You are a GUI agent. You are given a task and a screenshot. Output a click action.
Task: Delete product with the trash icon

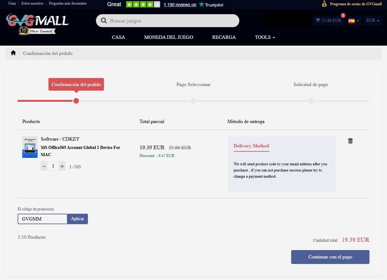350,141
